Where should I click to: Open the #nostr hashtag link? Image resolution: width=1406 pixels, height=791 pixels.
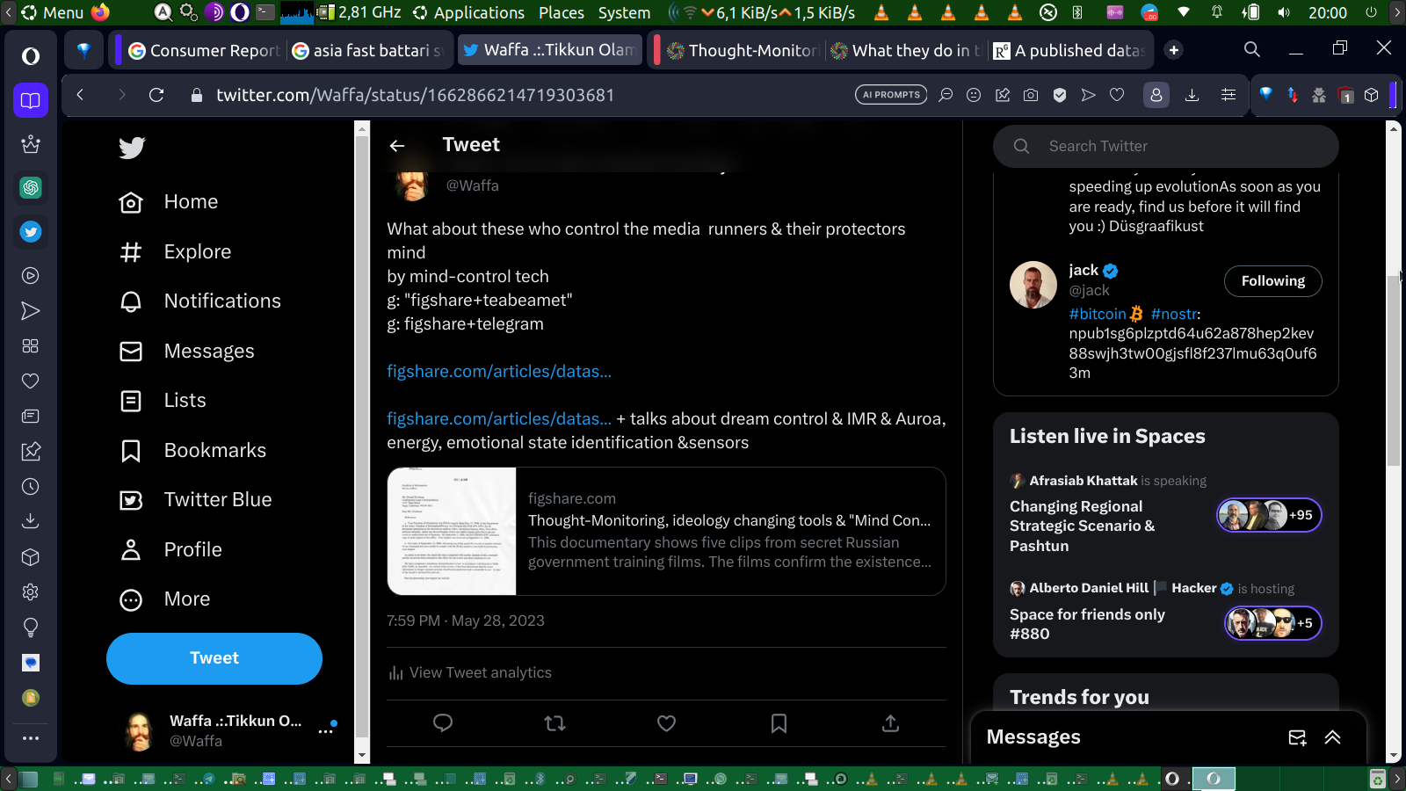click(x=1173, y=314)
